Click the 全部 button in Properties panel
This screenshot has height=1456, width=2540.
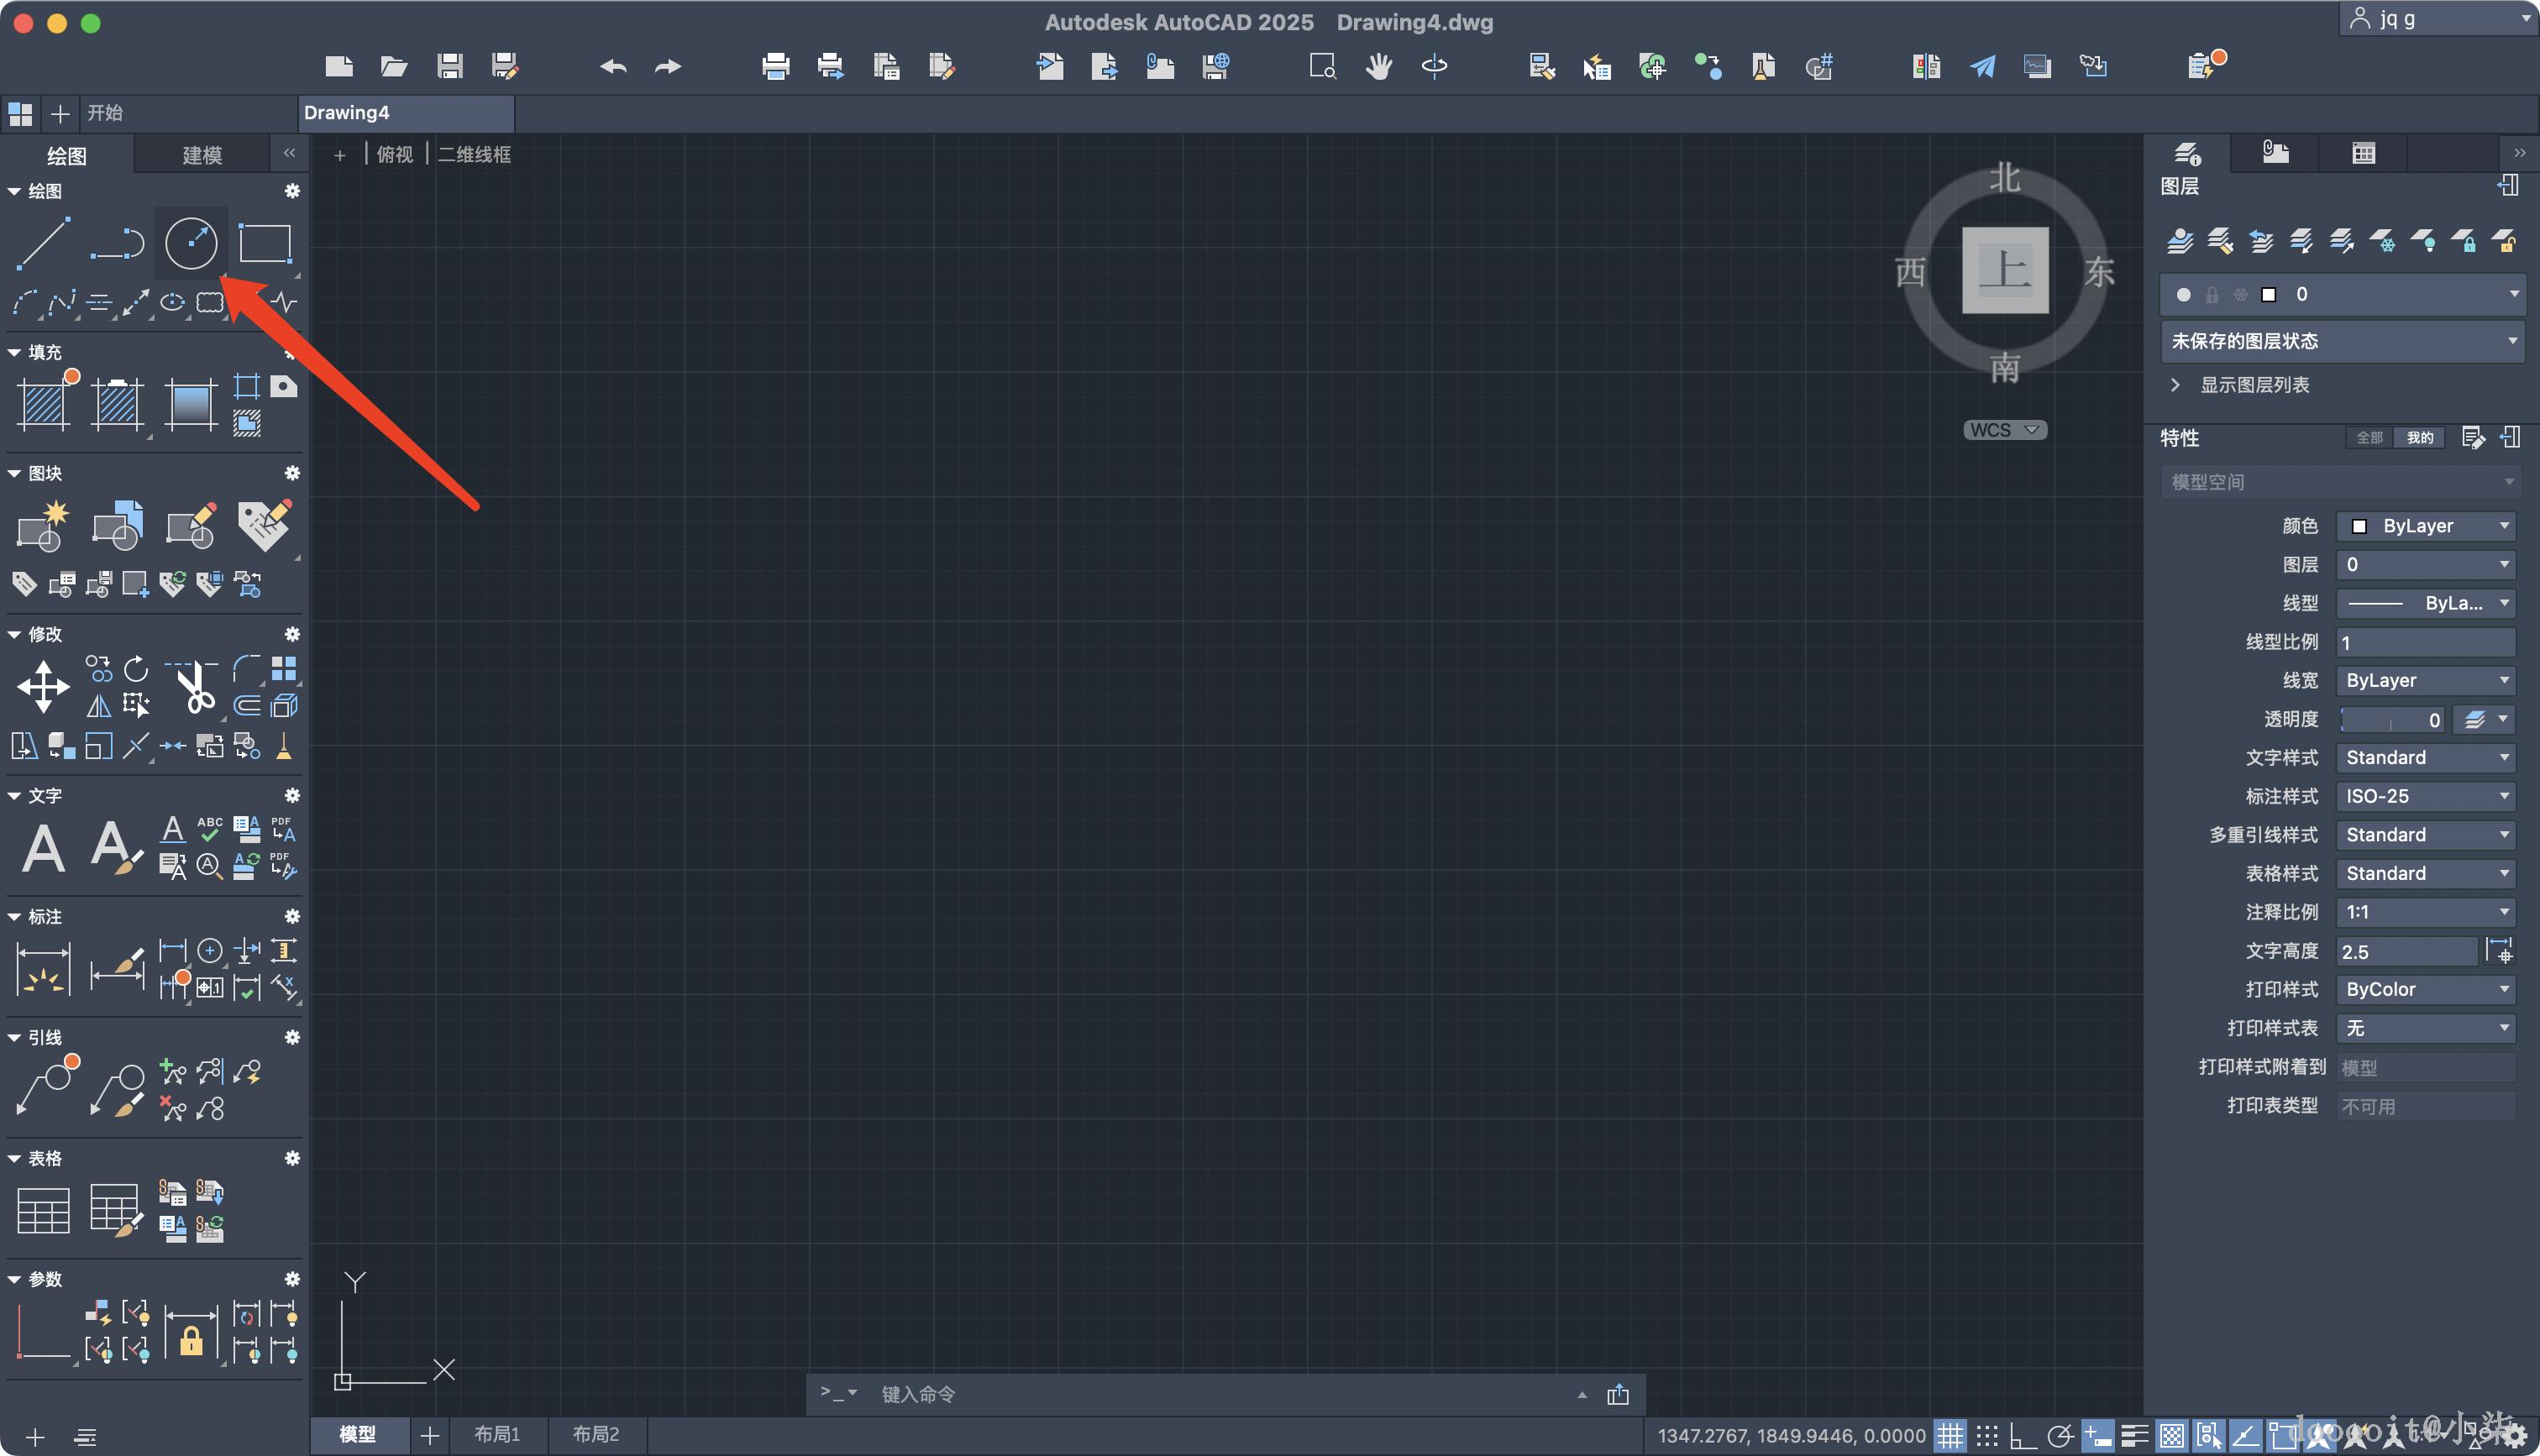click(x=2368, y=438)
